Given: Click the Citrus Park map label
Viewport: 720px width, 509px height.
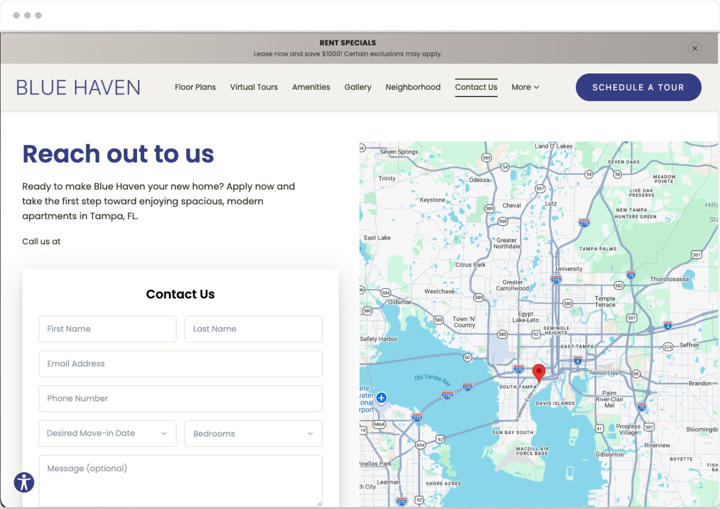Looking at the screenshot, I should point(471,265).
